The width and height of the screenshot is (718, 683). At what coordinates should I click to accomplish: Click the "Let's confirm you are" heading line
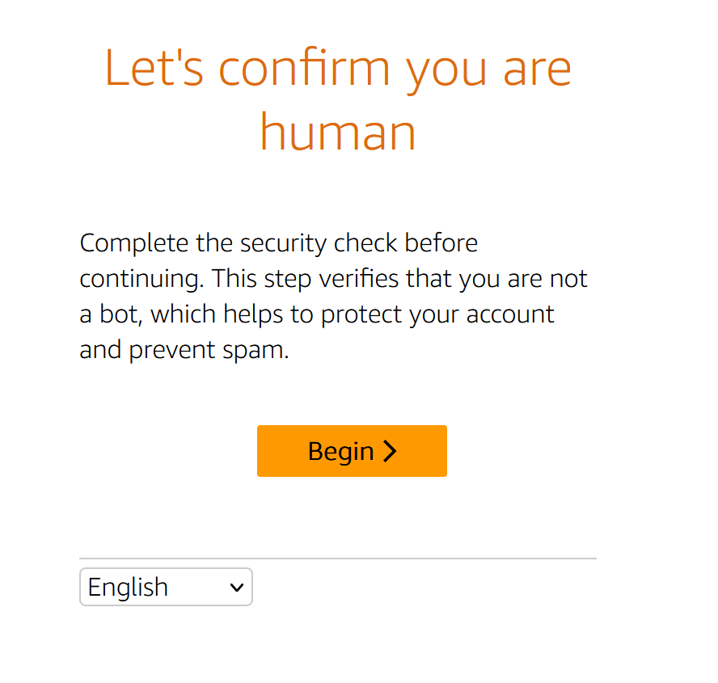pyautogui.click(x=338, y=69)
